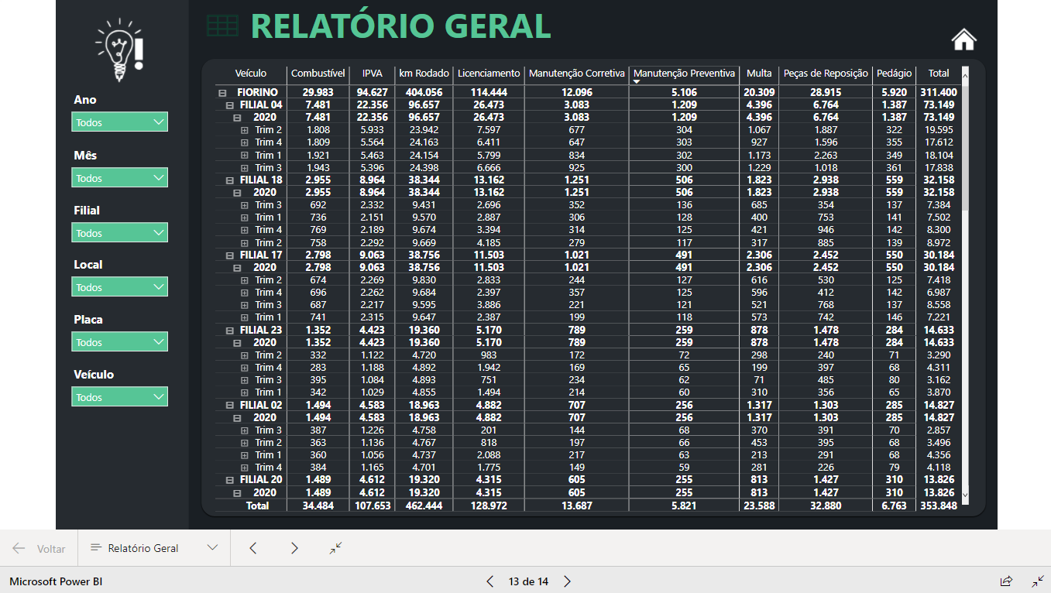The height and width of the screenshot is (593, 1051).
Task: Click the lightbulb logo in the sidebar
Action: click(x=120, y=48)
